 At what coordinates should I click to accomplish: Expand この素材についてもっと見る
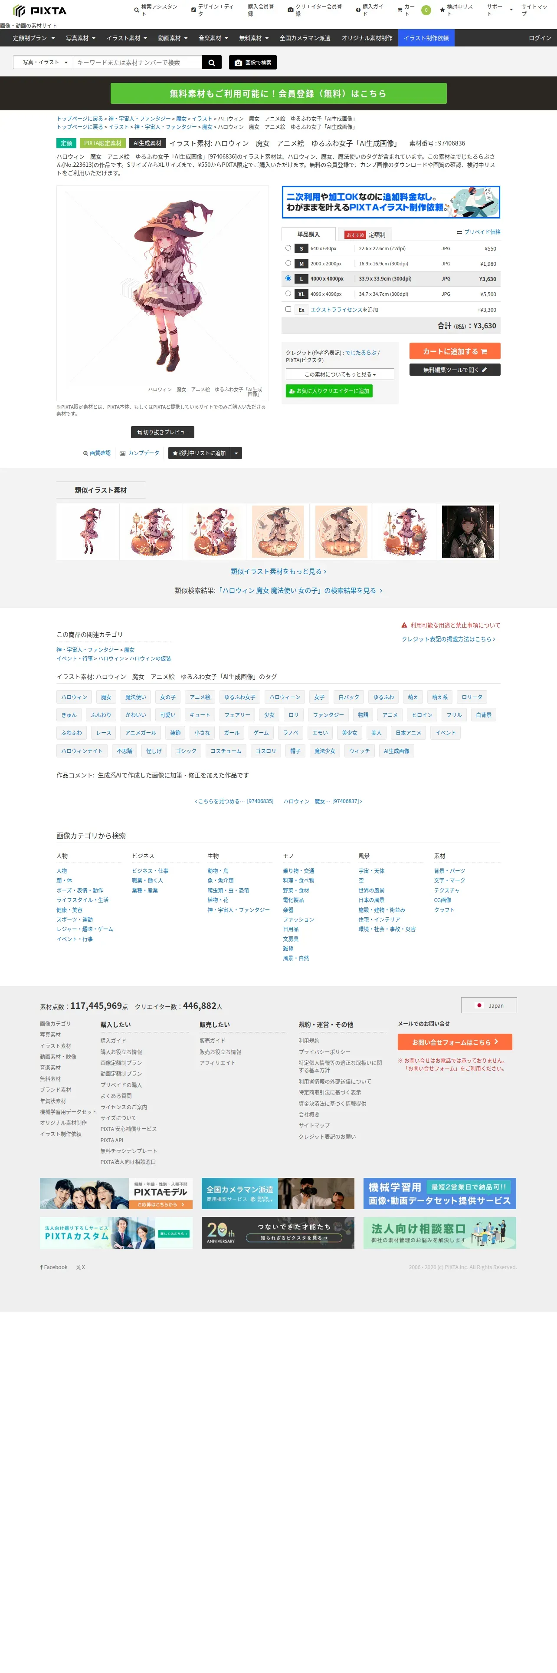coord(340,374)
